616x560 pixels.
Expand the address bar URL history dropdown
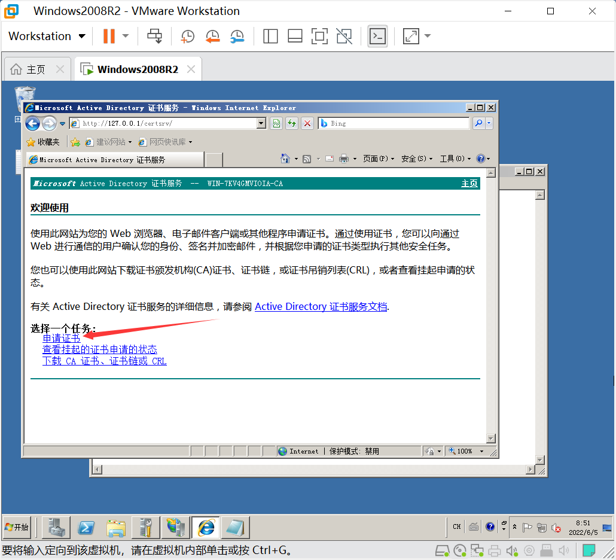[x=261, y=123]
